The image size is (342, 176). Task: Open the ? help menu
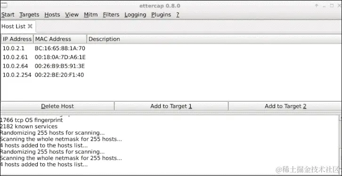point(178,15)
